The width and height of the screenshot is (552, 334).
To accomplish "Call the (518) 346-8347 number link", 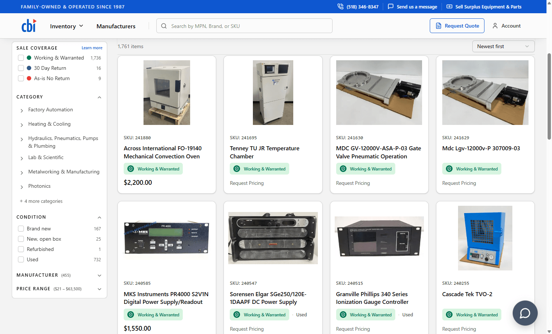I will pyautogui.click(x=358, y=7).
